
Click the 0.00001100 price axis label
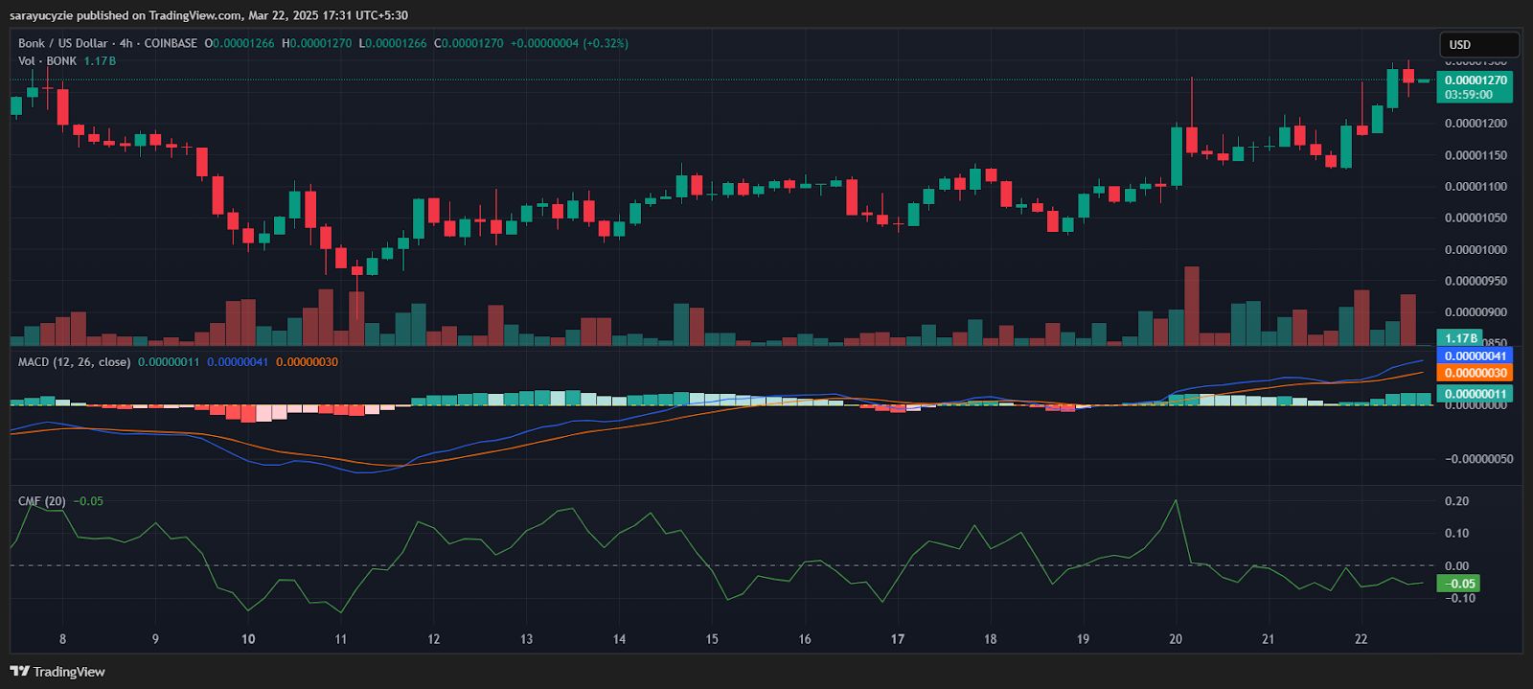pos(1476,187)
